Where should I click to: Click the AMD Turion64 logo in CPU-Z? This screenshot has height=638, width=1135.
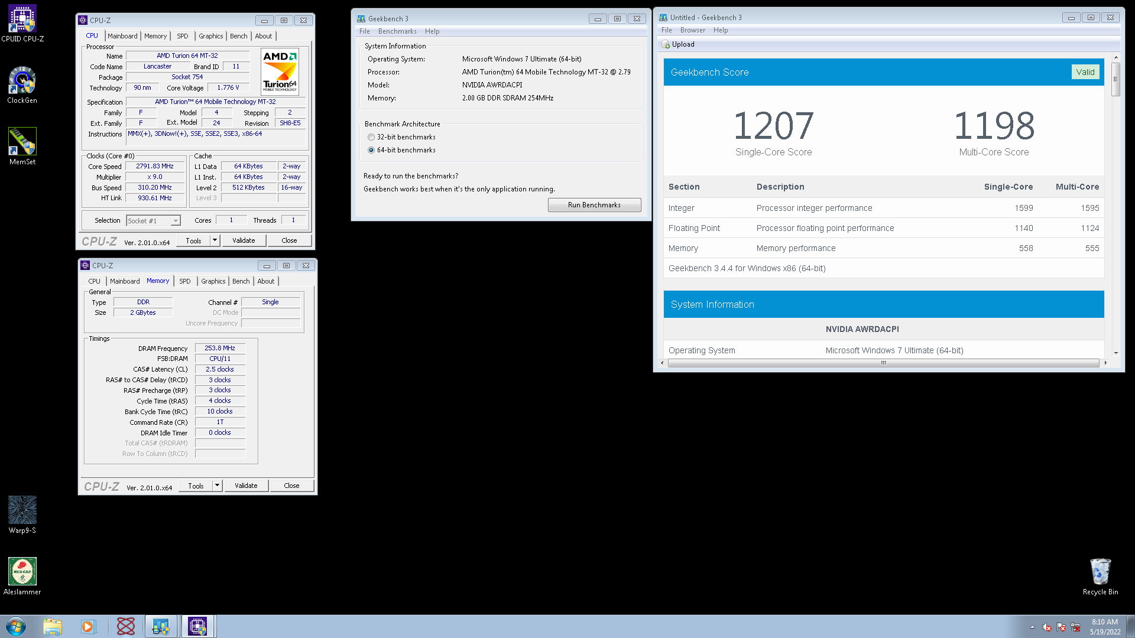(280, 72)
